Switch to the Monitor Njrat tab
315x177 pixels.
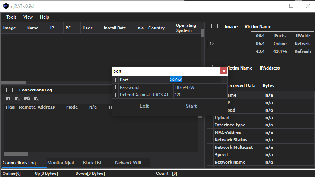[x=61, y=163]
